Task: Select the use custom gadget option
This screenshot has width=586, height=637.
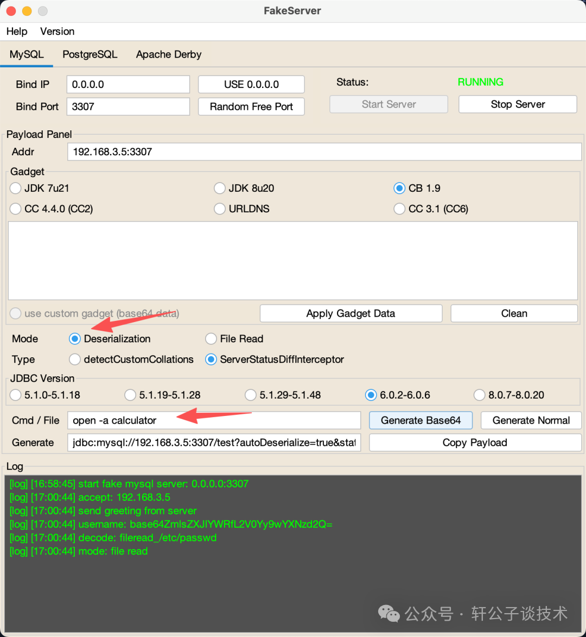Action: point(94,314)
